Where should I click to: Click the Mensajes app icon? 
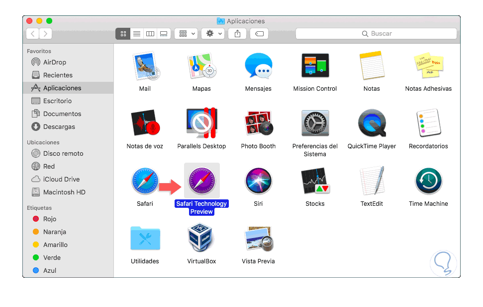tap(258, 65)
